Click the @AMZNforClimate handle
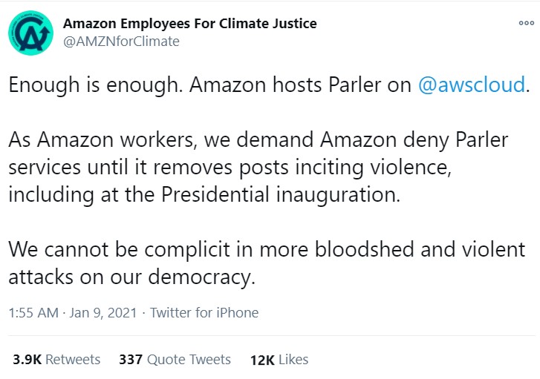Image resolution: width=540 pixels, height=379 pixels. tap(121, 42)
